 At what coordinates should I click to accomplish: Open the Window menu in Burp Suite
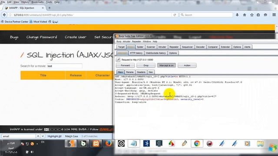coord(147,42)
